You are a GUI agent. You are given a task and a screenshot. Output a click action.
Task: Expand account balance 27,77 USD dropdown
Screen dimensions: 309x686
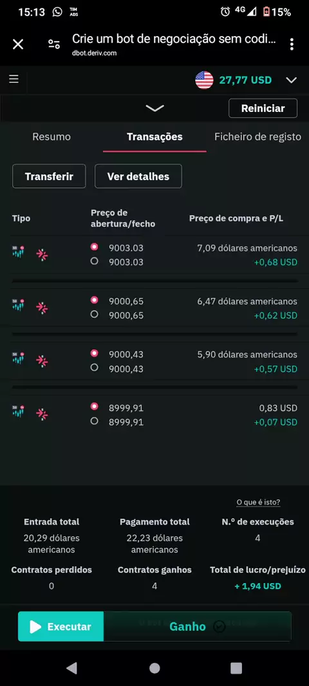tap(291, 80)
